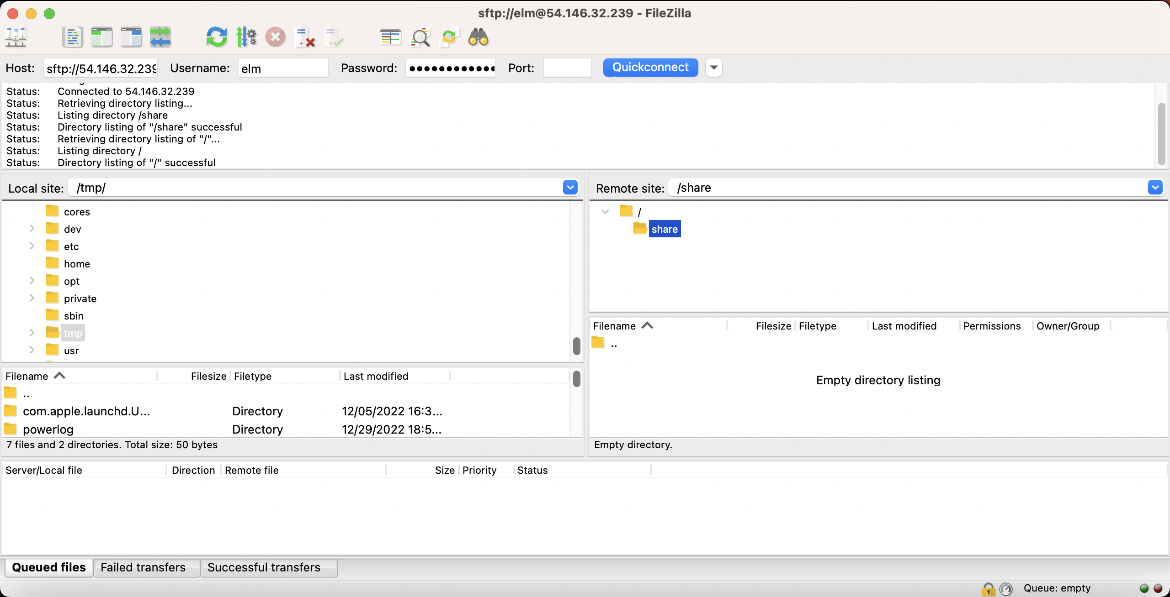This screenshot has width=1170, height=597.
Task: Select the powerlog directory row
Action: pyautogui.click(x=286, y=429)
